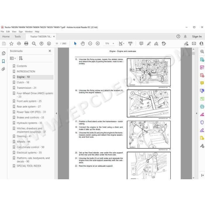This screenshot has width=205, height=205.
Task: Toggle the Bookmarks panel icon in sidebar
Action: click(x=4, y=61)
